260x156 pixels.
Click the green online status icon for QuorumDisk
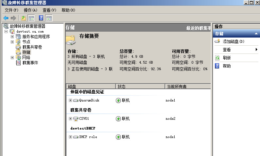[118, 101]
